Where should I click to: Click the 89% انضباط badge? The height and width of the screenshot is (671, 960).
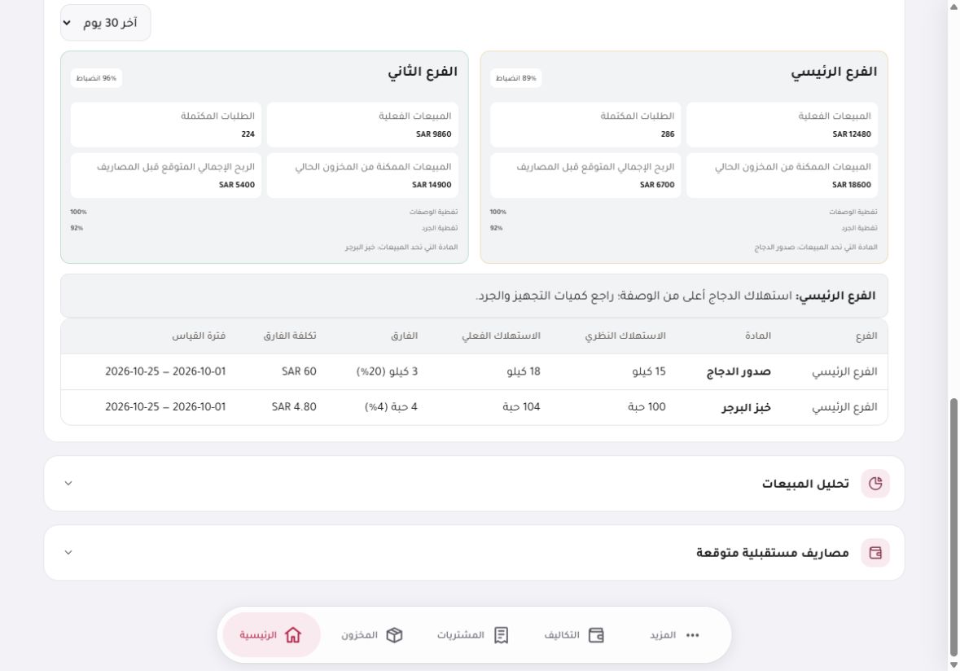point(515,77)
